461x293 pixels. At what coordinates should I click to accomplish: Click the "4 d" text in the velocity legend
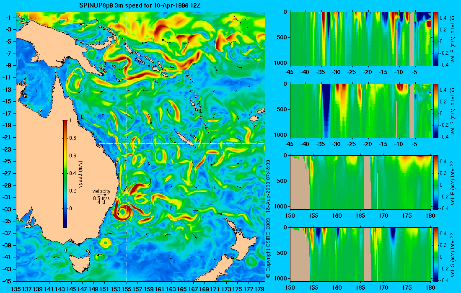pyautogui.click(x=101, y=202)
